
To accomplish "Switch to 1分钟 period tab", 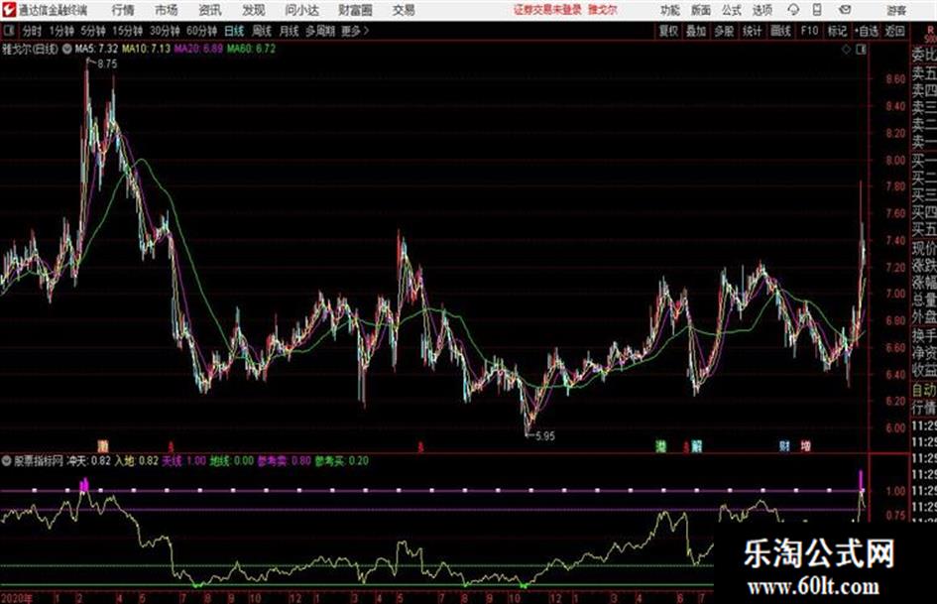I will [61, 31].
